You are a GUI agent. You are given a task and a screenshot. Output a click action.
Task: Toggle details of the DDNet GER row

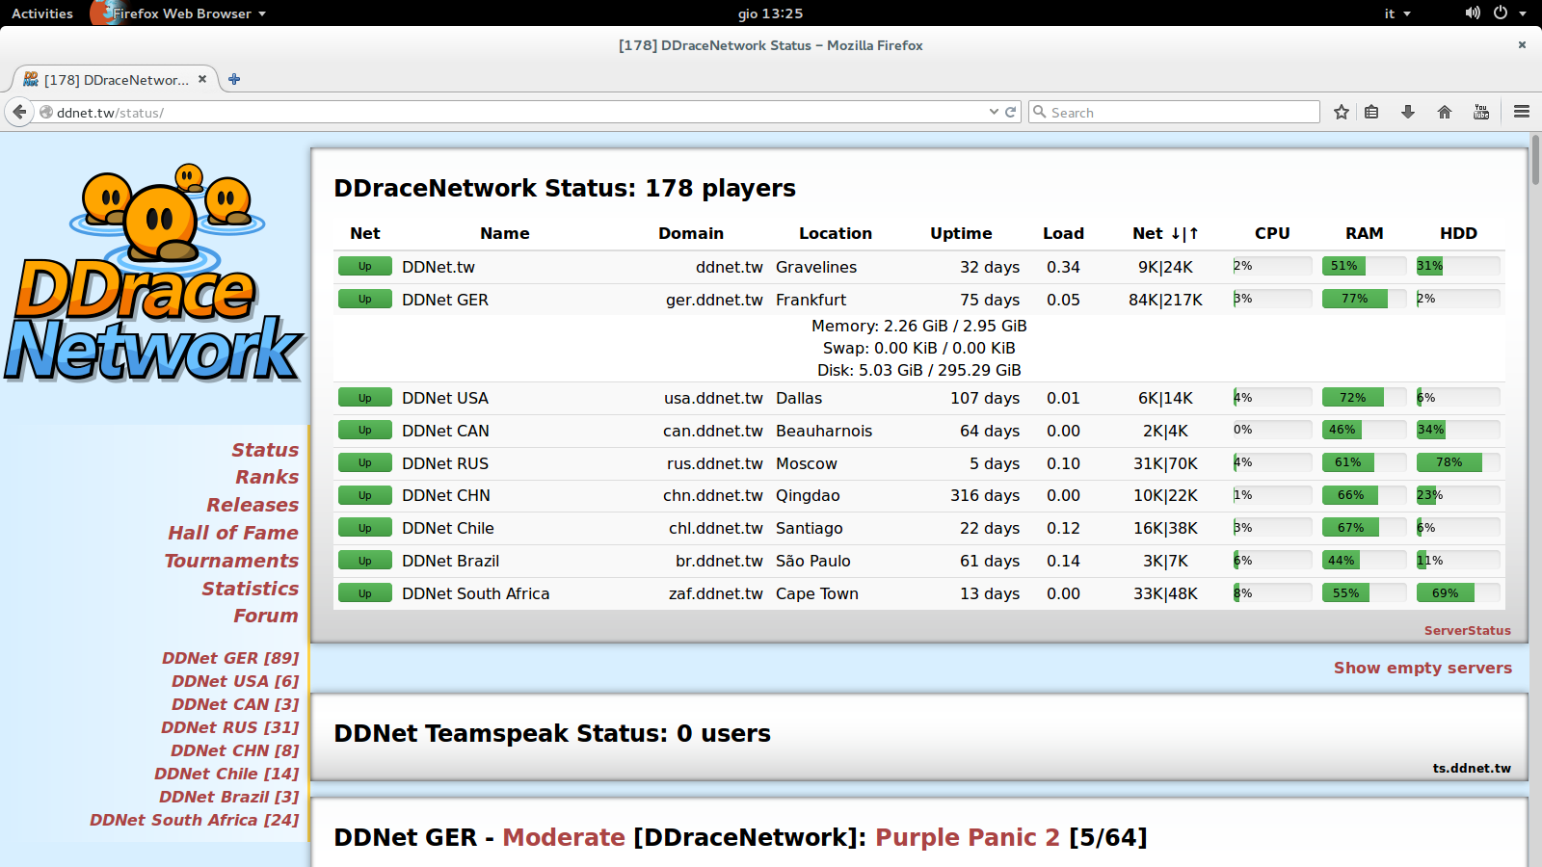pos(444,300)
